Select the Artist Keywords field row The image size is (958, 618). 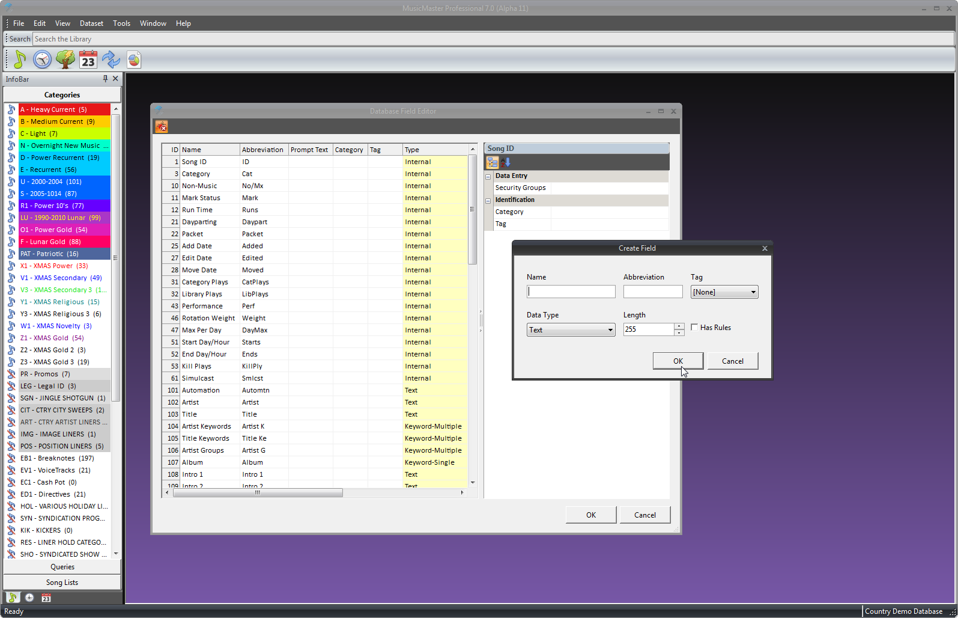315,426
